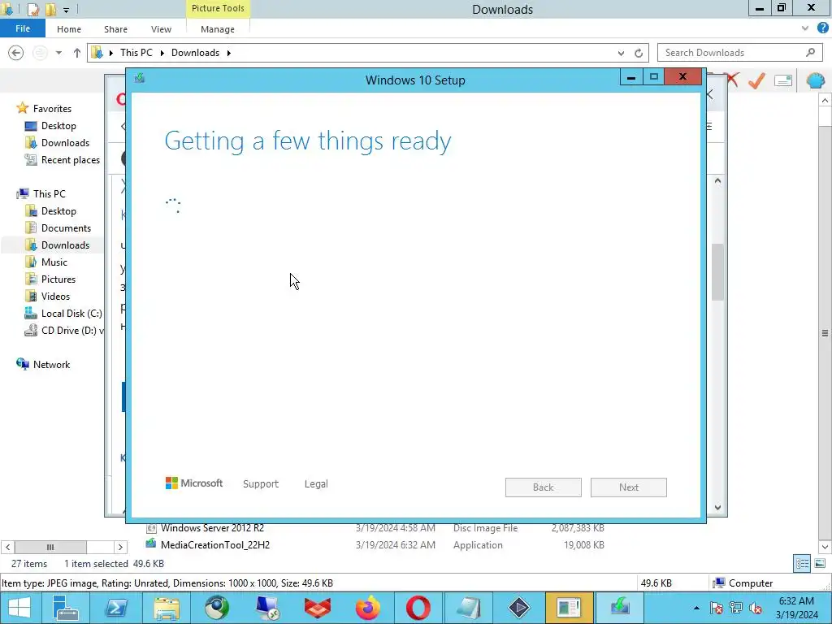Click the Back button in Setup
Screen dimensions: 832x624
click(x=544, y=487)
